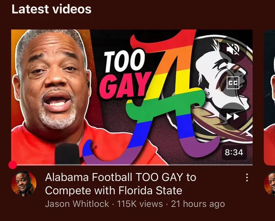275x221 pixels.
Task: Open the video title "Alabama Football TOO GAY to Compete"
Action: 121,184
